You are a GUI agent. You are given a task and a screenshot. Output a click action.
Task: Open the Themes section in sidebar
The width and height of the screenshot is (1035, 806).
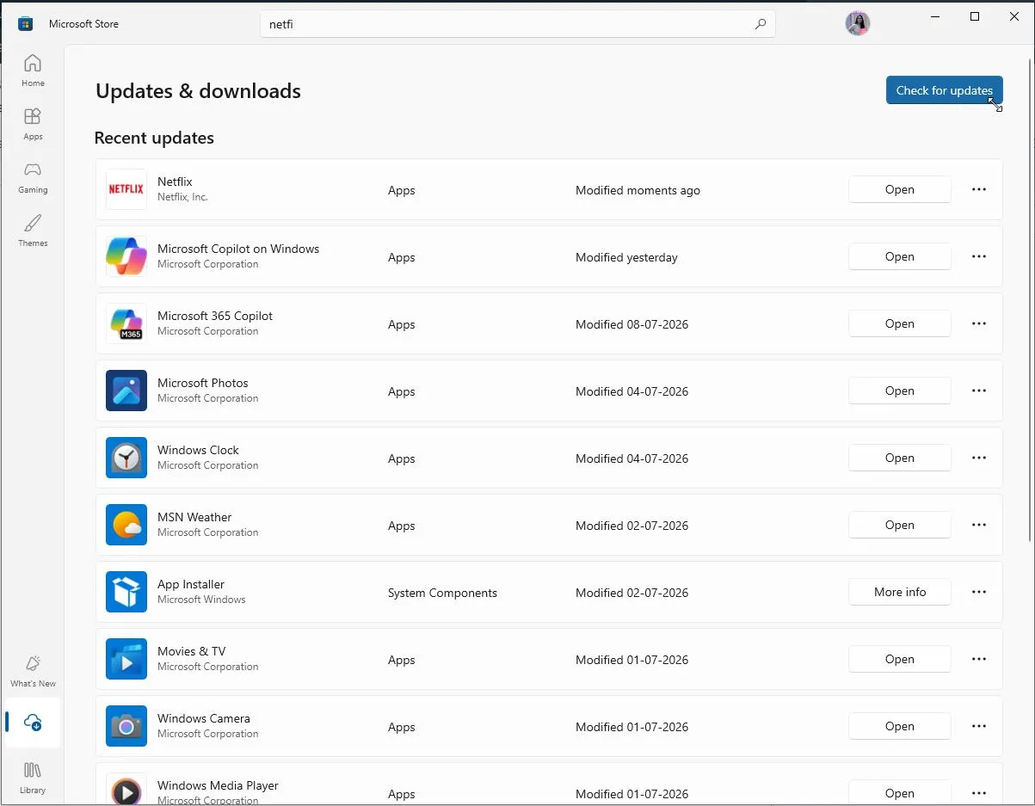coord(33,231)
